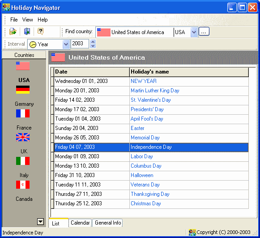Click the toolbar icon with blue book and arrow

27,31
